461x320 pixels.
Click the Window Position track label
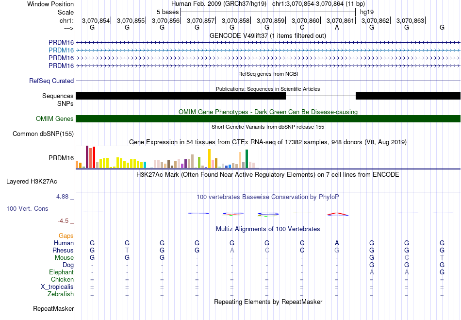pyautogui.click(x=50, y=4)
